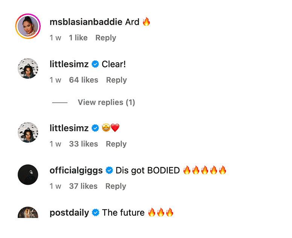The width and height of the screenshot is (292, 238).
Task: Reply to the 'Dis got BODIED' comment
Action: [x=116, y=186]
